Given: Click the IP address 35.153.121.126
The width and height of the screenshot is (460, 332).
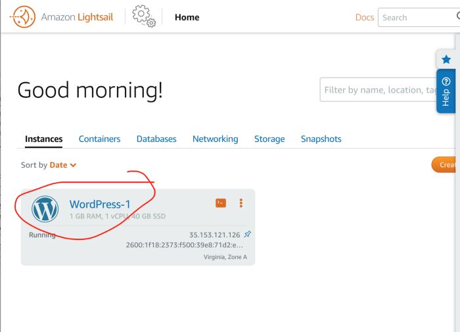Looking at the screenshot, I should [214, 235].
